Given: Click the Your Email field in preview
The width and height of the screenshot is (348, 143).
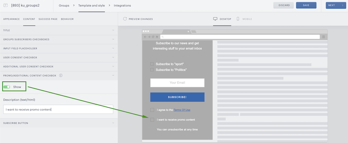Looking at the screenshot, I should (177, 83).
